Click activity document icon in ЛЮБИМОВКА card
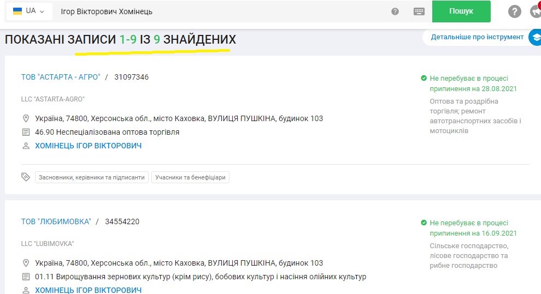 [25, 277]
